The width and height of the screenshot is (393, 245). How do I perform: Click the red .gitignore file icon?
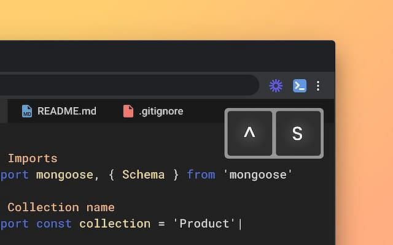pos(128,111)
